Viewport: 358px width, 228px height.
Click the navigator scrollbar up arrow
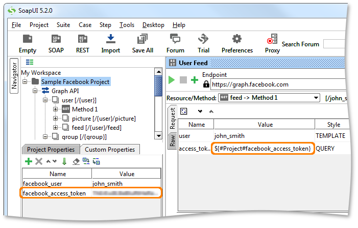(158, 72)
